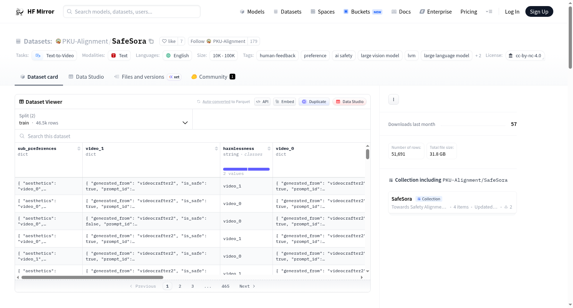Open Buckets from the navigation
The height and width of the screenshot is (308, 573).
[363, 12]
